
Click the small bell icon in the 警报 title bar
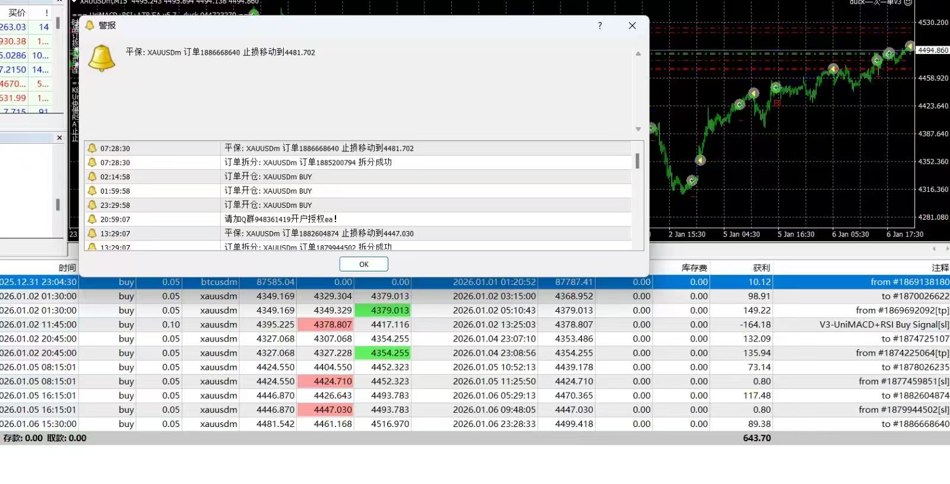90,25
